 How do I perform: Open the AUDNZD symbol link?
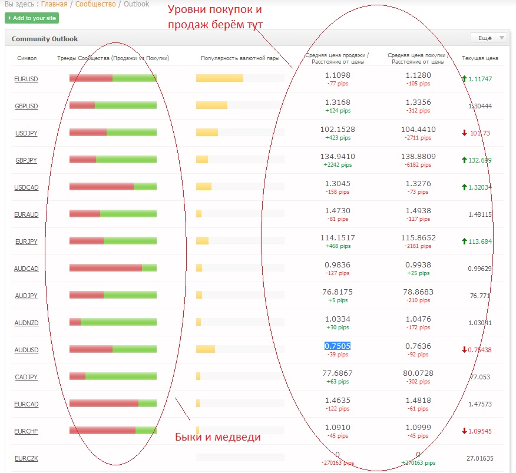click(x=27, y=323)
